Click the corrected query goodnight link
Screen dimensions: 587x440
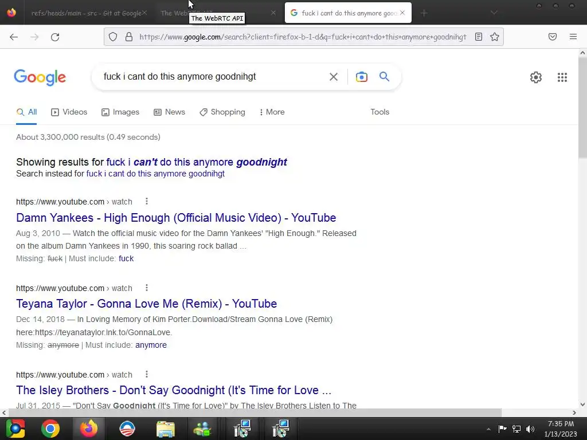coord(197,162)
